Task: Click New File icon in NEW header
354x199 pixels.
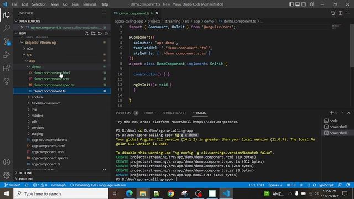Action: (86, 33)
